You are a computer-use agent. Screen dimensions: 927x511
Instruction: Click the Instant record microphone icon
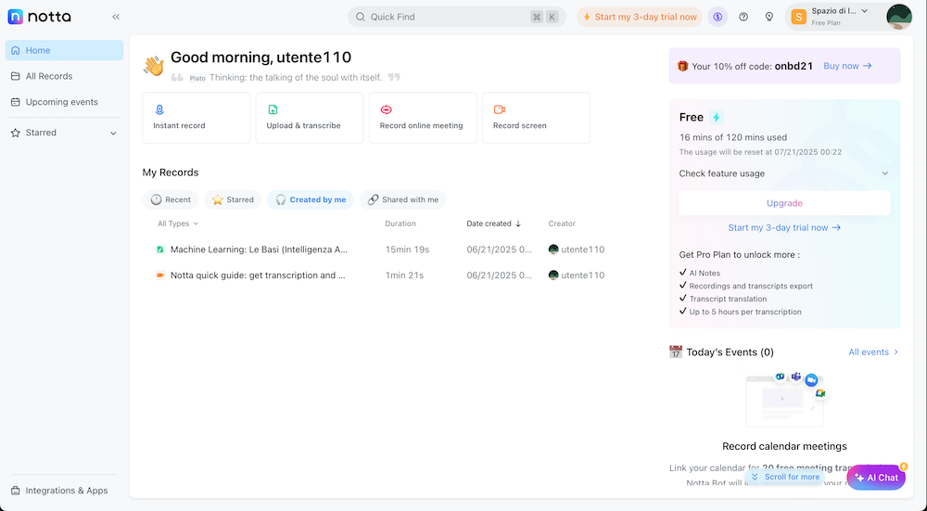click(159, 109)
